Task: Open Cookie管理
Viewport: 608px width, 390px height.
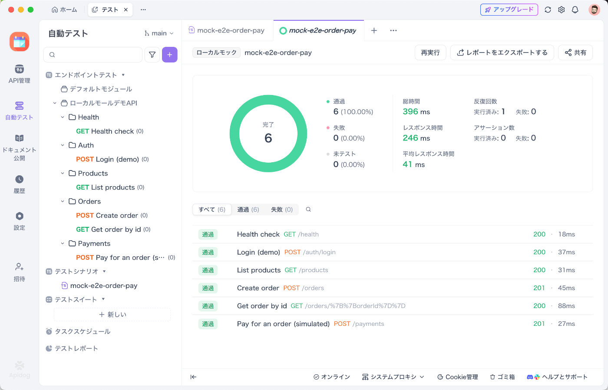Action: click(458, 377)
